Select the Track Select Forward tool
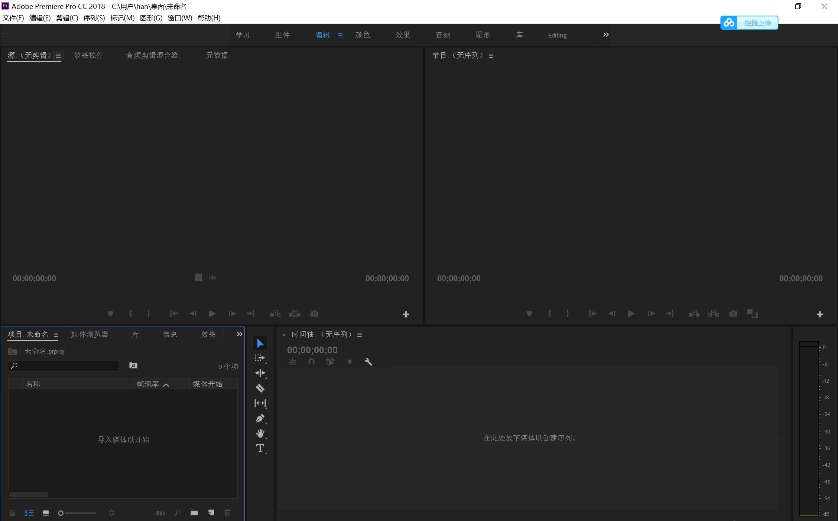The width and height of the screenshot is (838, 521). [260, 358]
